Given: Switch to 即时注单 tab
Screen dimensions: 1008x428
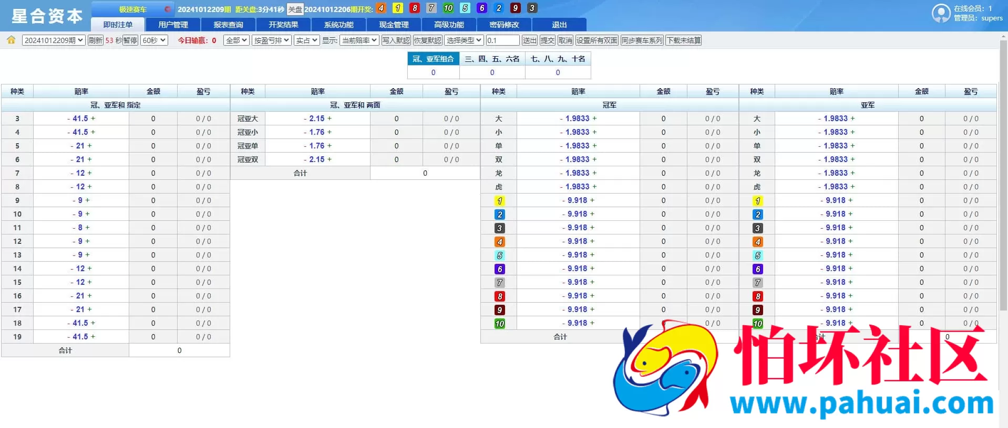Looking at the screenshot, I should click(118, 25).
